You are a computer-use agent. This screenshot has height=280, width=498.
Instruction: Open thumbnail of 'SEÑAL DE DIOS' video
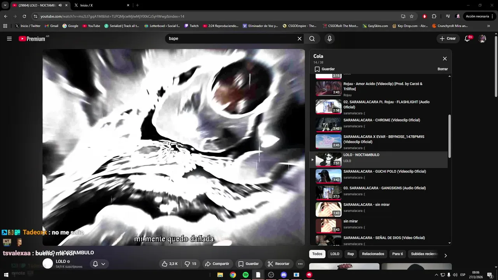(328, 240)
